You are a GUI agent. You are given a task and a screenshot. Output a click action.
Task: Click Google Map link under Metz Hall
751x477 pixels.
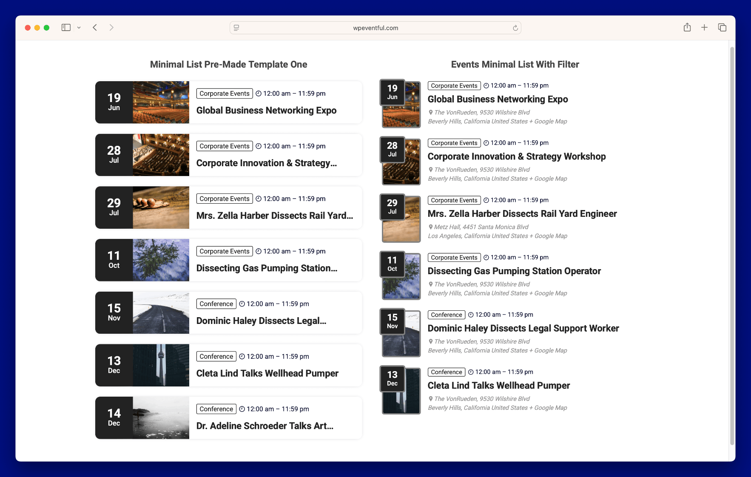[x=551, y=236]
